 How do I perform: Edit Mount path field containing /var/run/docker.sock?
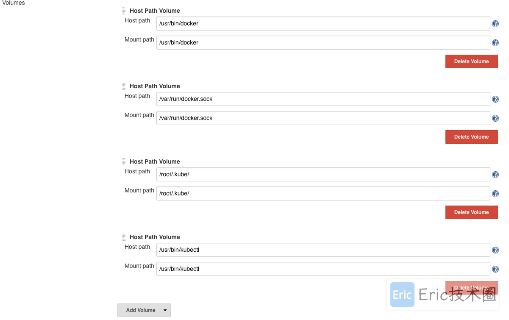[x=323, y=118]
